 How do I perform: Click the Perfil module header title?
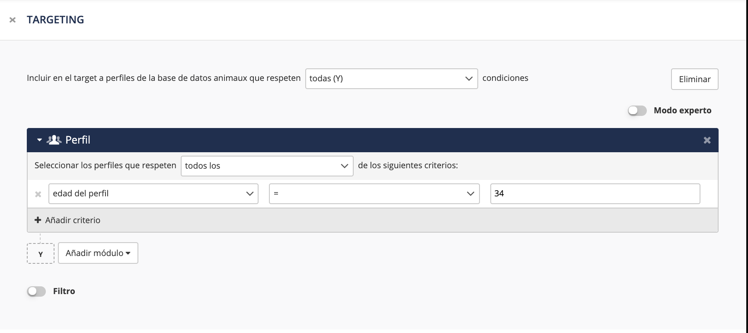pos(78,140)
